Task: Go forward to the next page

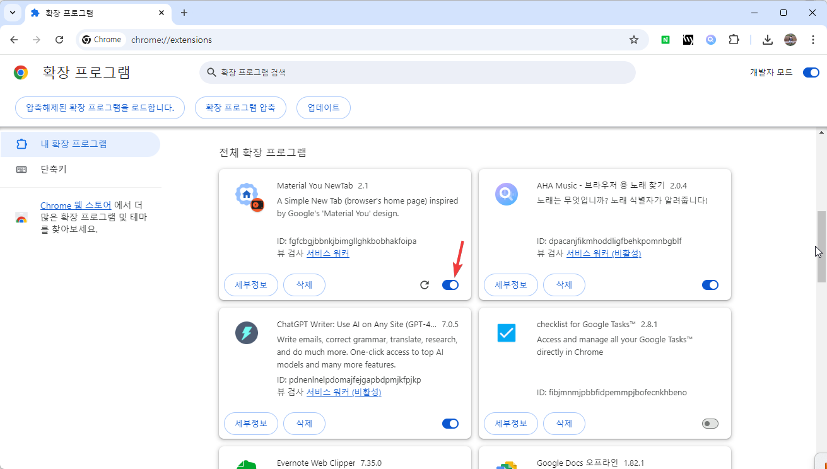Action: tap(37, 40)
